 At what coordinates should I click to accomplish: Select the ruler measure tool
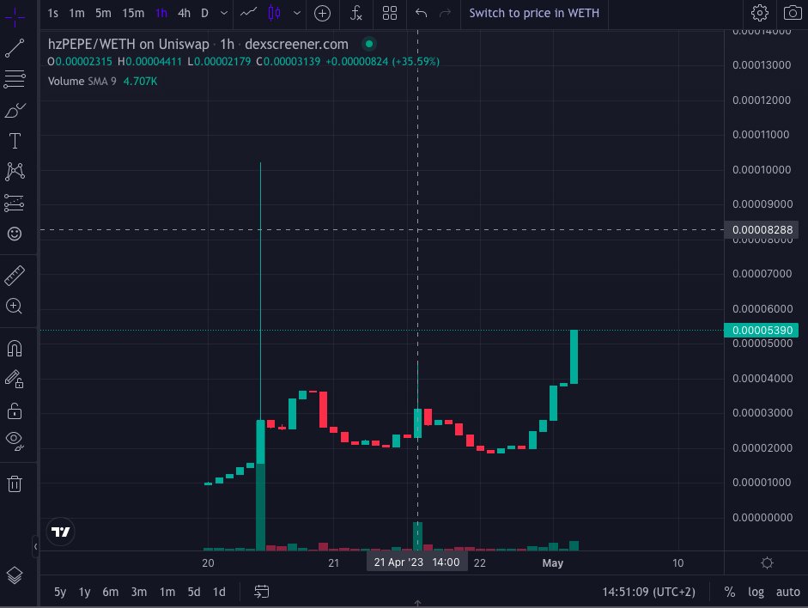click(15, 276)
